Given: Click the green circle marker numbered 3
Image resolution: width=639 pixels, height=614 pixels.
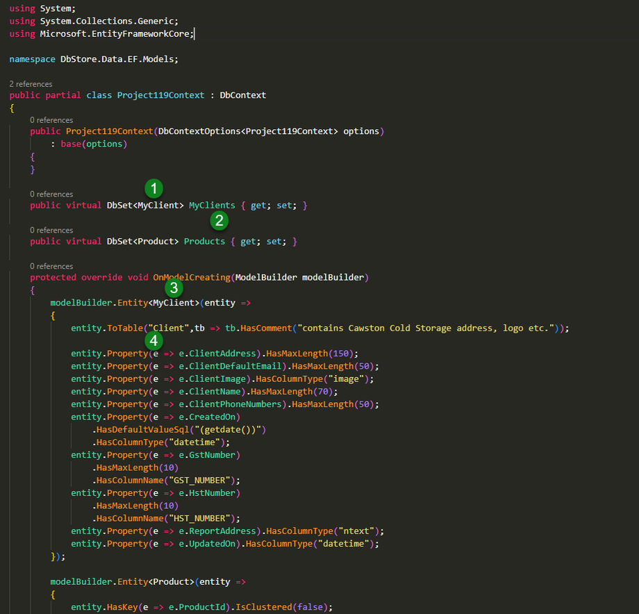Looking at the screenshot, I should pos(174,288).
